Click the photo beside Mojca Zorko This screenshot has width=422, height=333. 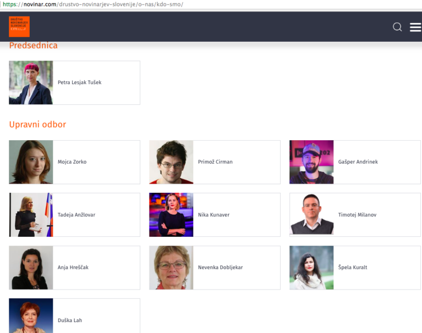tap(31, 162)
